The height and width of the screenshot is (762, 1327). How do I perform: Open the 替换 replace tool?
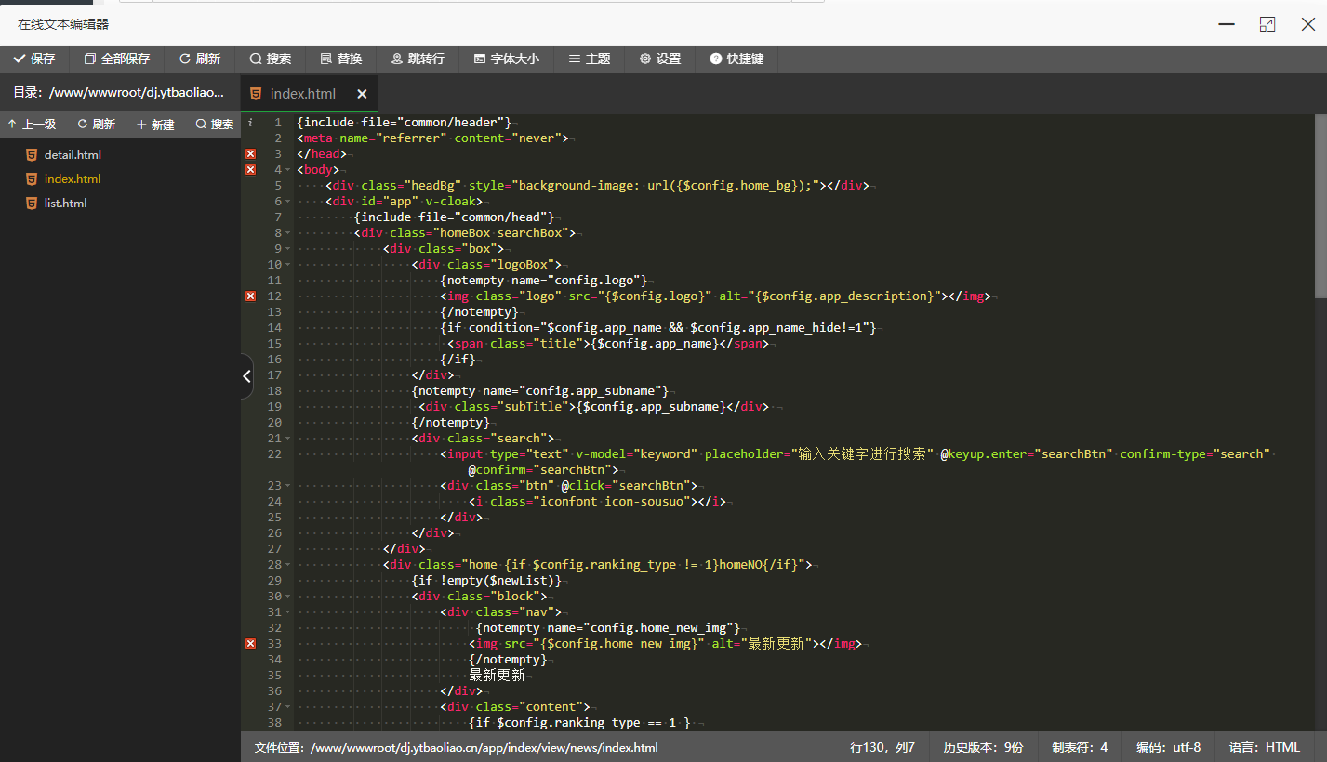click(x=341, y=59)
